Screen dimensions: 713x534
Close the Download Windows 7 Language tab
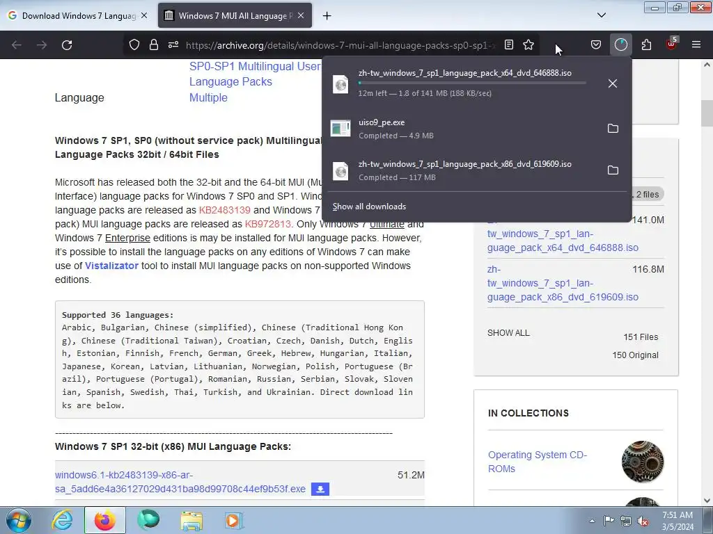[143, 15]
